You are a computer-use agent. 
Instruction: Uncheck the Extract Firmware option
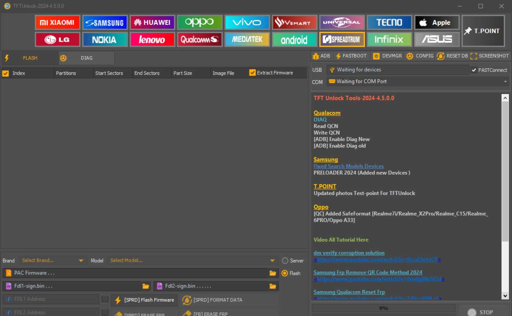click(252, 72)
